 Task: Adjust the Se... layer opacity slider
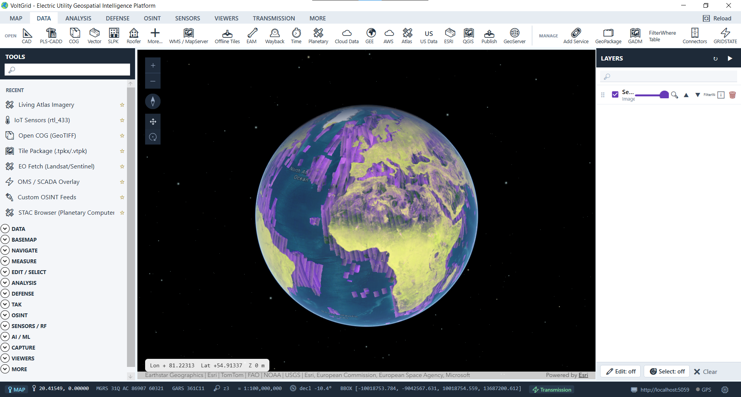652,95
